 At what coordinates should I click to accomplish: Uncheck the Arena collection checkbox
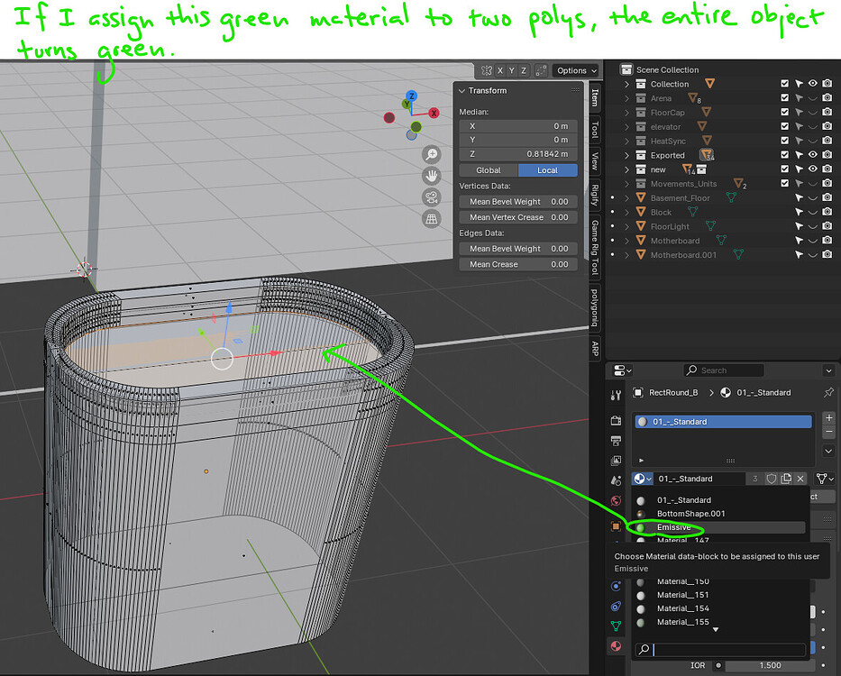[785, 97]
